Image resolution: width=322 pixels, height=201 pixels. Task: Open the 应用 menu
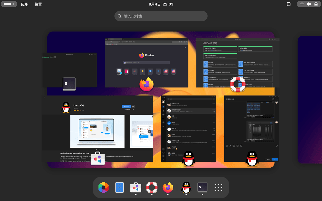(x=25, y=4)
